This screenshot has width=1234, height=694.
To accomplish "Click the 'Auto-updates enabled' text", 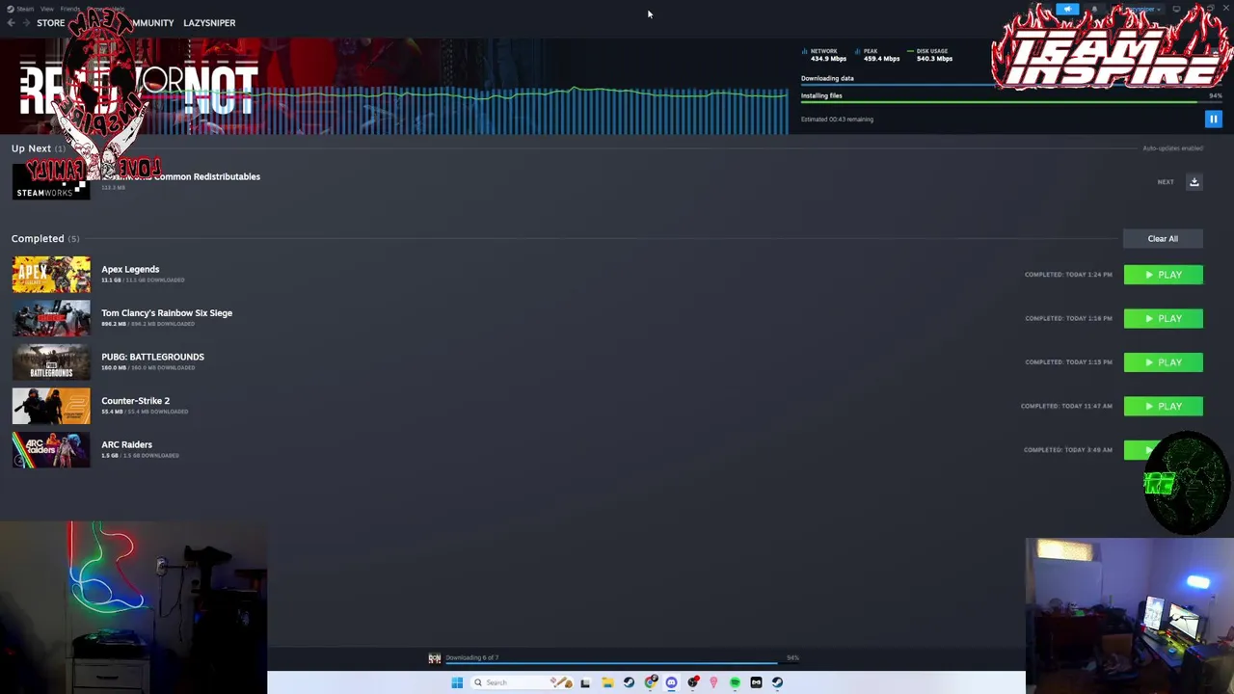I will (x=1172, y=148).
